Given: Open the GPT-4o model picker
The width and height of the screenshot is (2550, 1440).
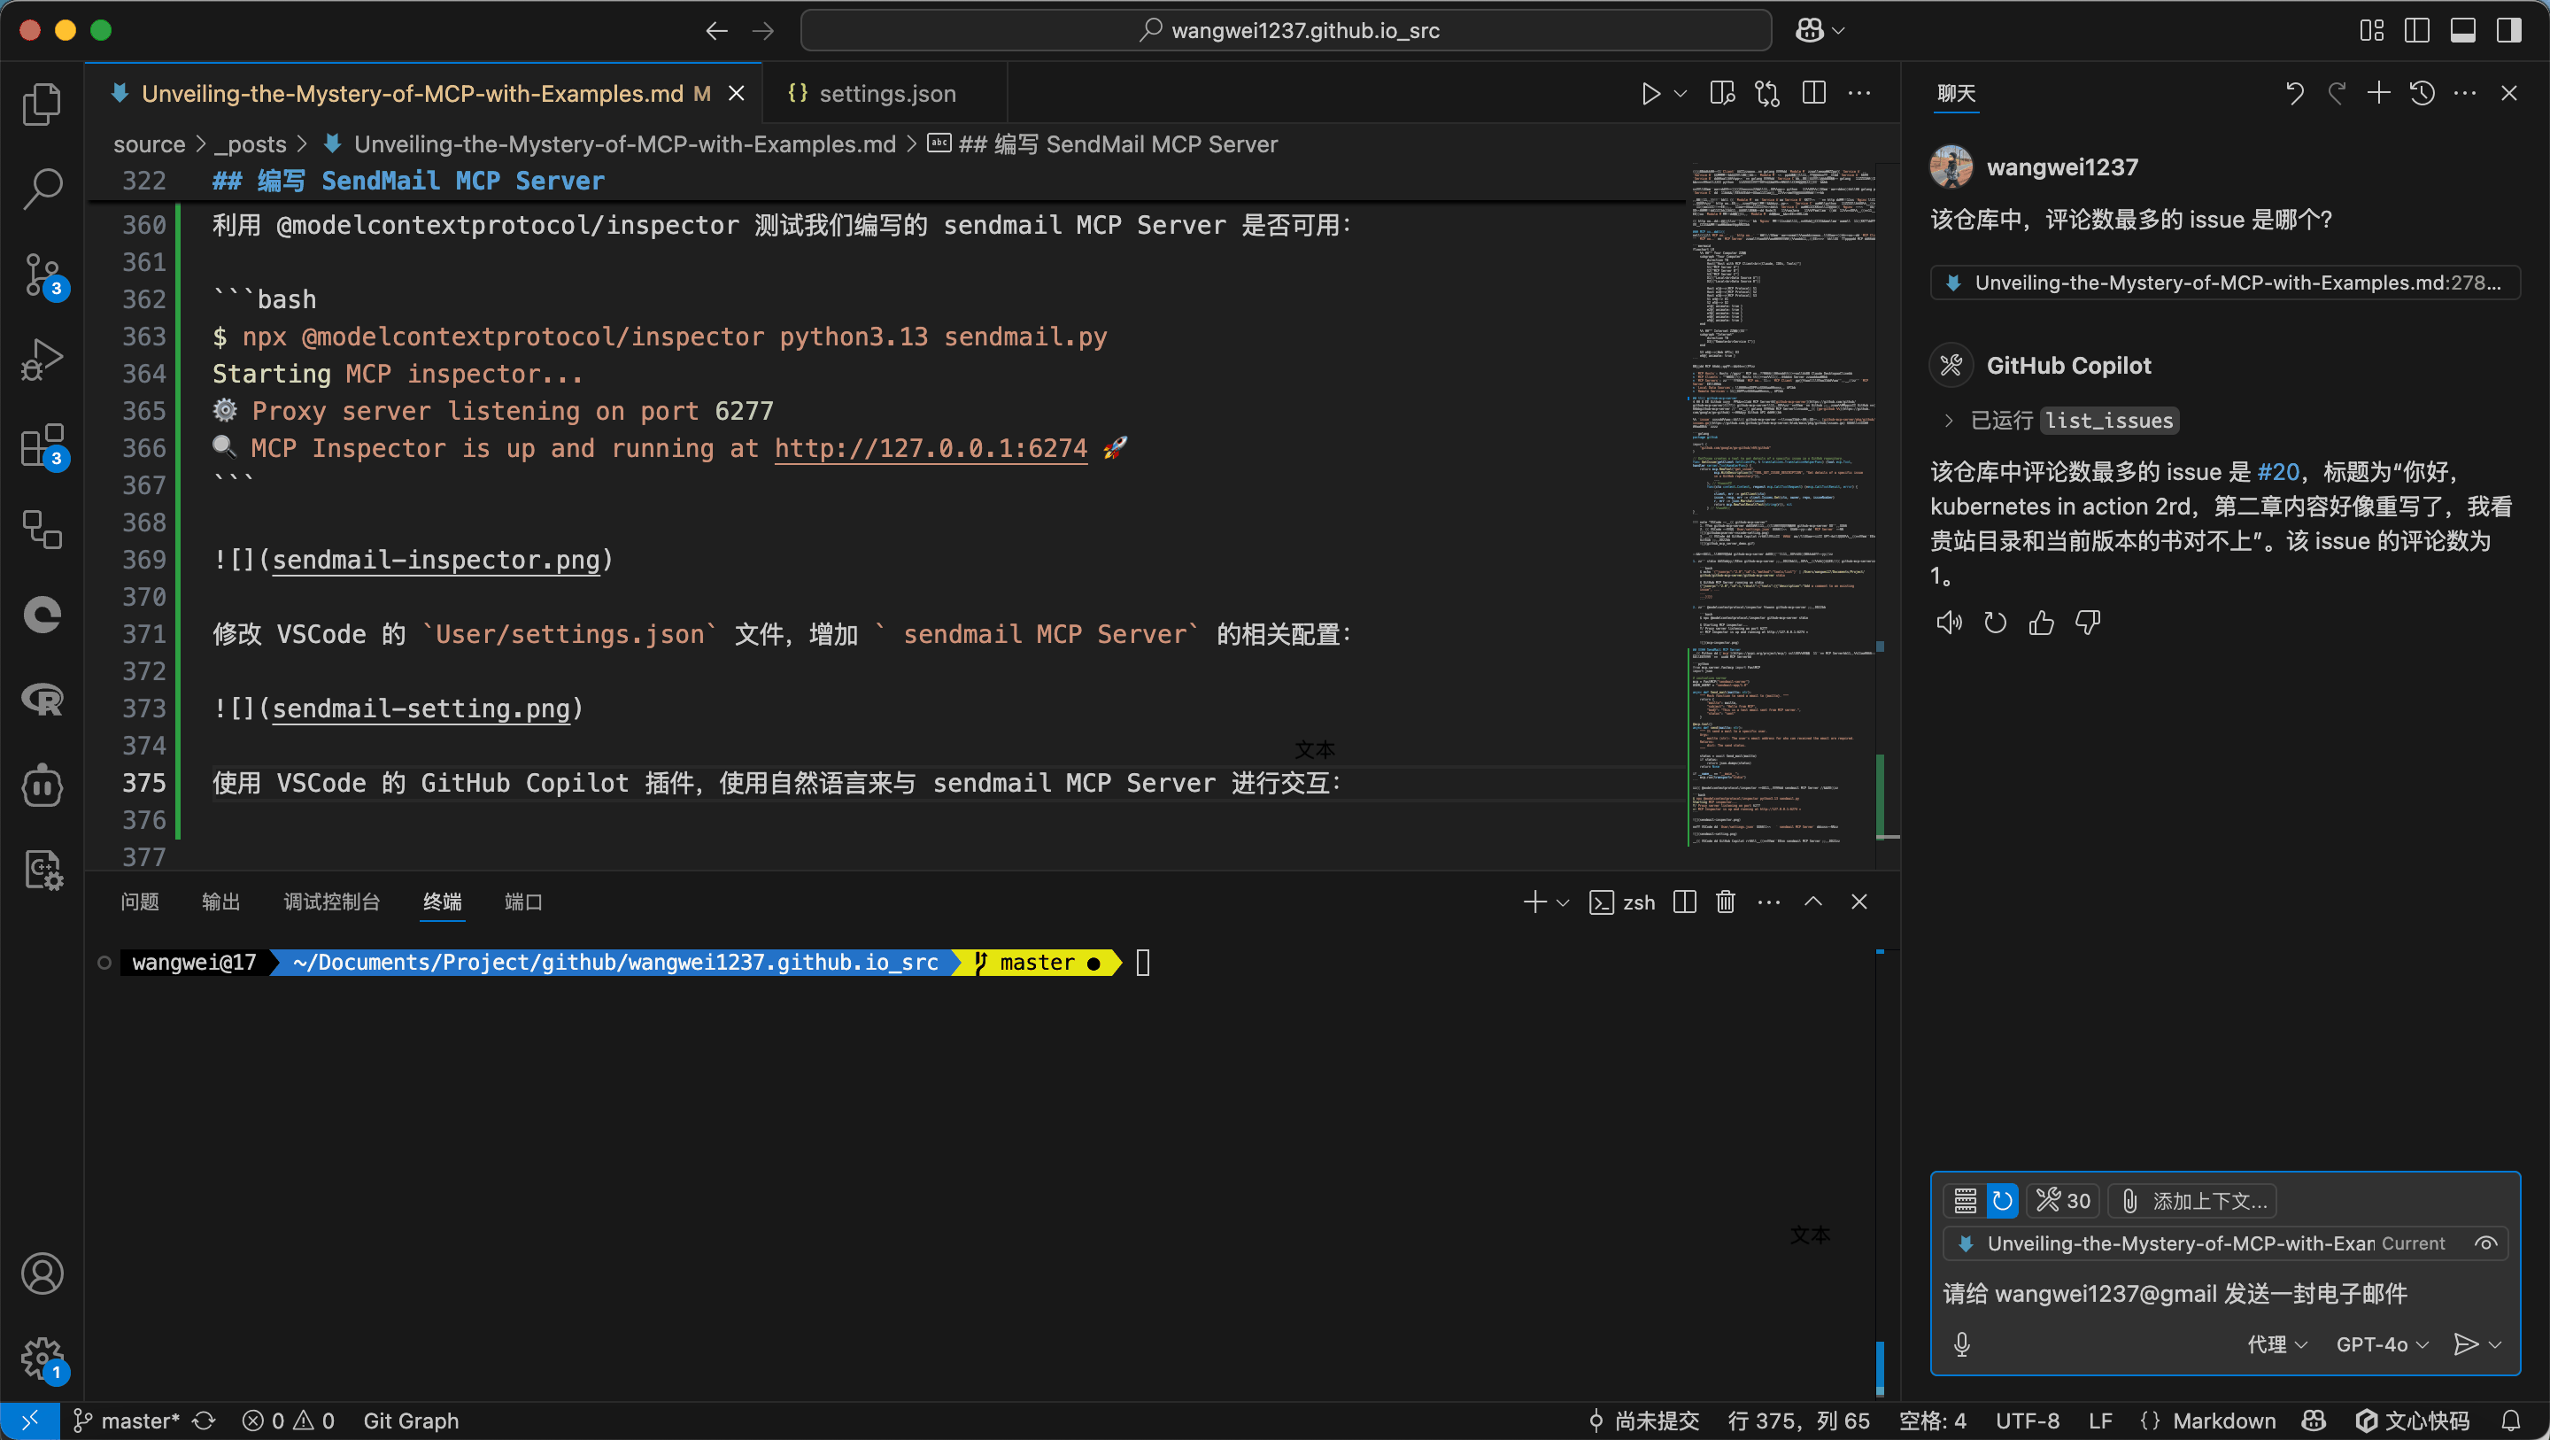Looking at the screenshot, I should point(2383,1344).
